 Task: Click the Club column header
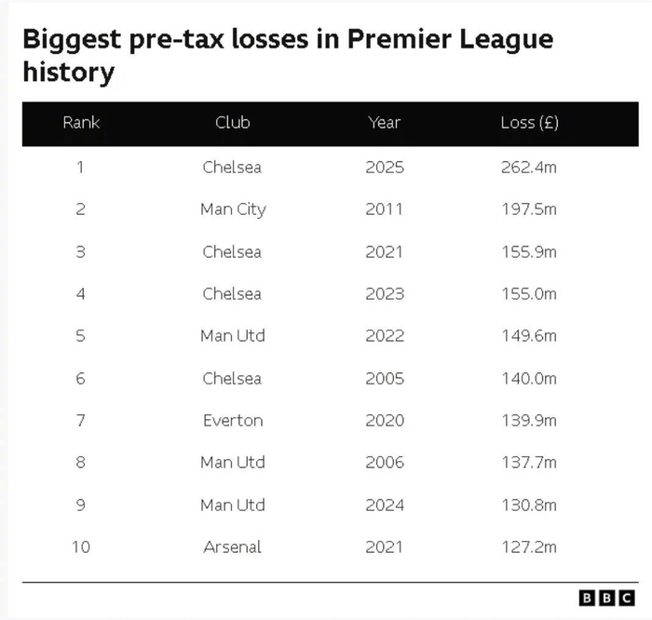tap(232, 123)
